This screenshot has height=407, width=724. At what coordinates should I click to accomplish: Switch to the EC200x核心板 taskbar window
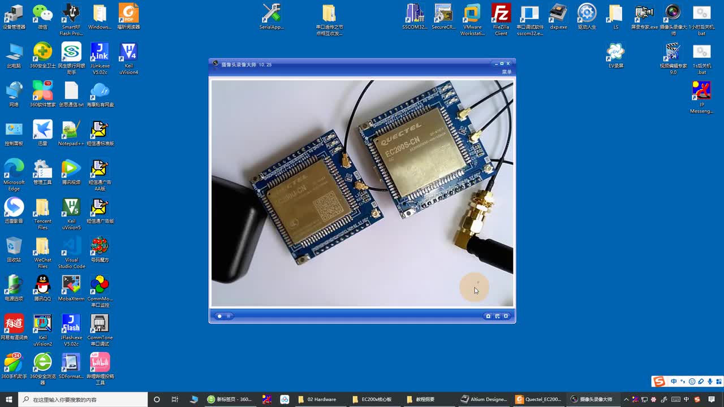click(376, 399)
